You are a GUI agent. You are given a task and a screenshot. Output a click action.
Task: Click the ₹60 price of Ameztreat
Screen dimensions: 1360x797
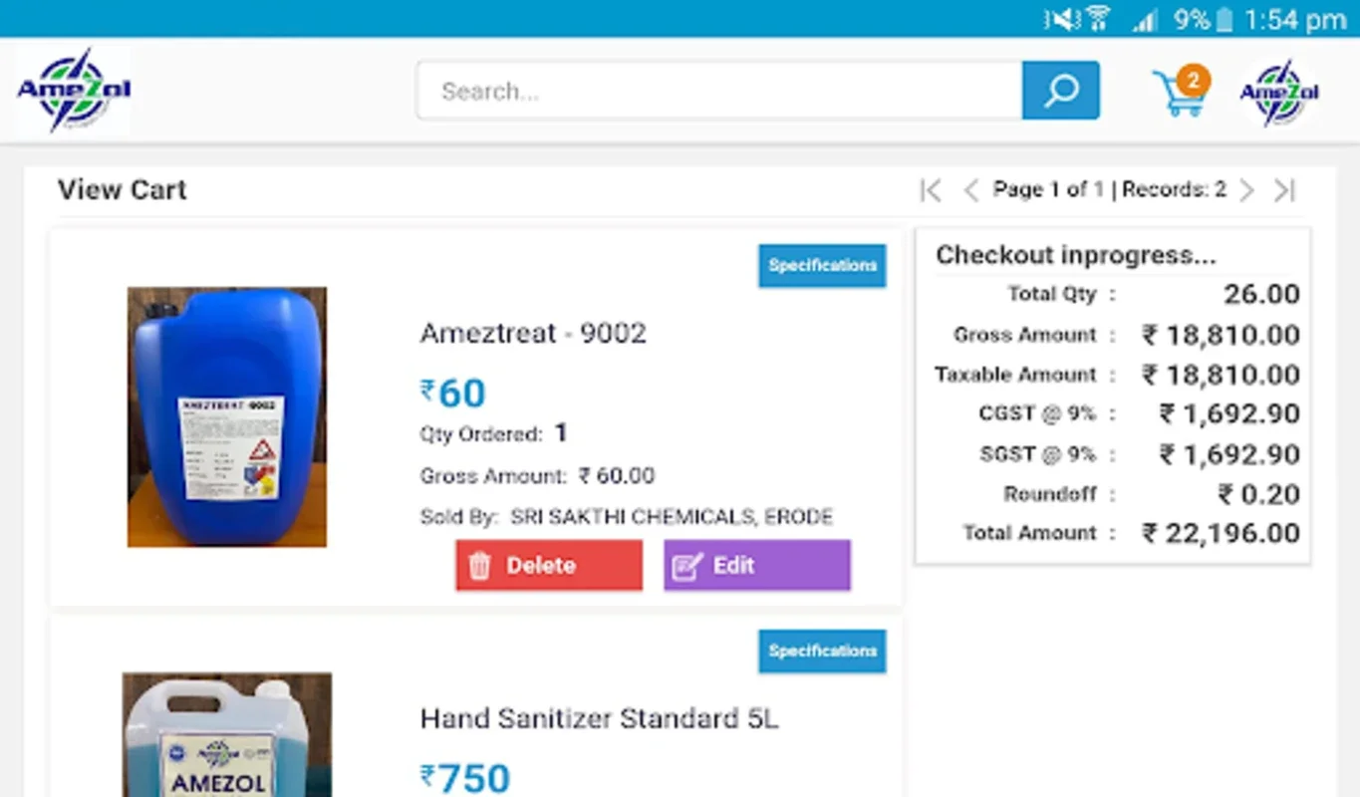pyautogui.click(x=453, y=394)
